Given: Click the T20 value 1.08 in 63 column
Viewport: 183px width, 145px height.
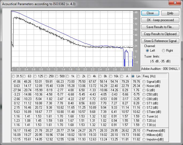Looking at the screenshot, I should [x=28, y=120].
